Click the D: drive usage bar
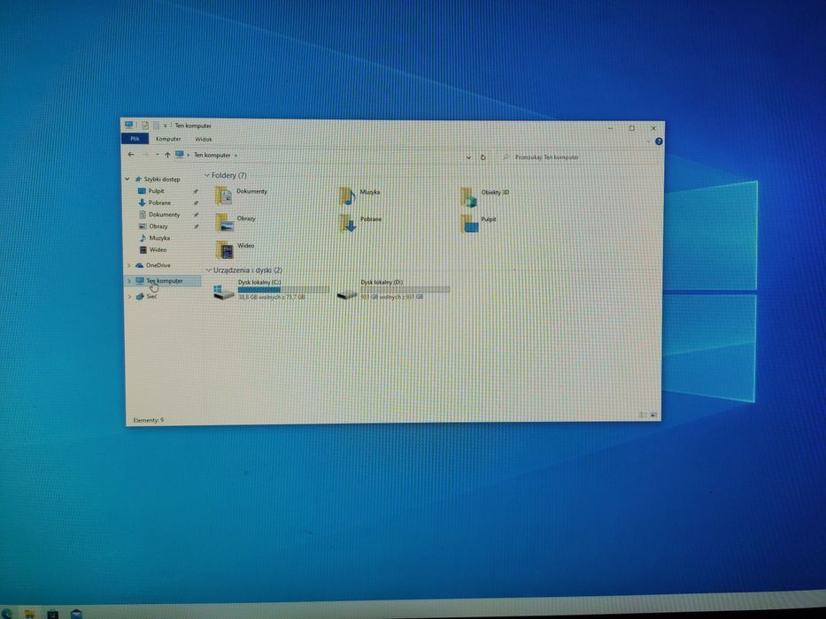Image resolution: width=826 pixels, height=619 pixels. point(405,289)
